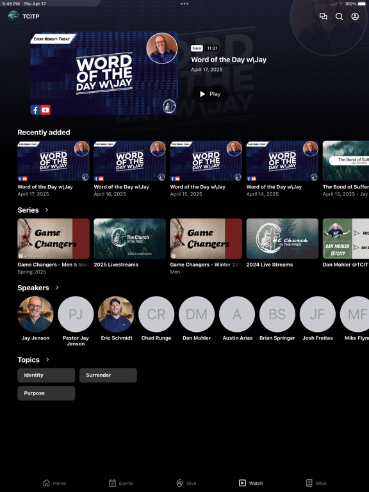Open The Bond of Suffering video

tap(346, 161)
